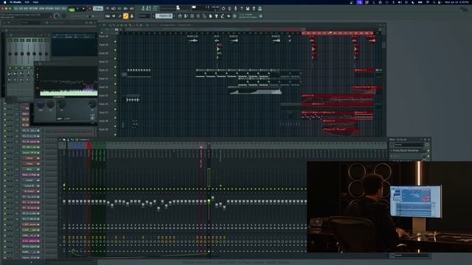Click the volume icon in macOS menu bar
The image size is (472, 265).
(400, 2)
